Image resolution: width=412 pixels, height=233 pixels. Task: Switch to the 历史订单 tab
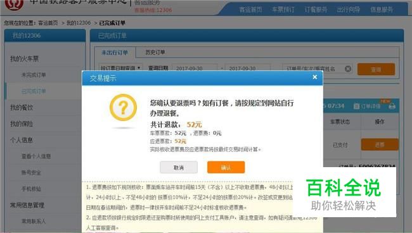pos(155,53)
